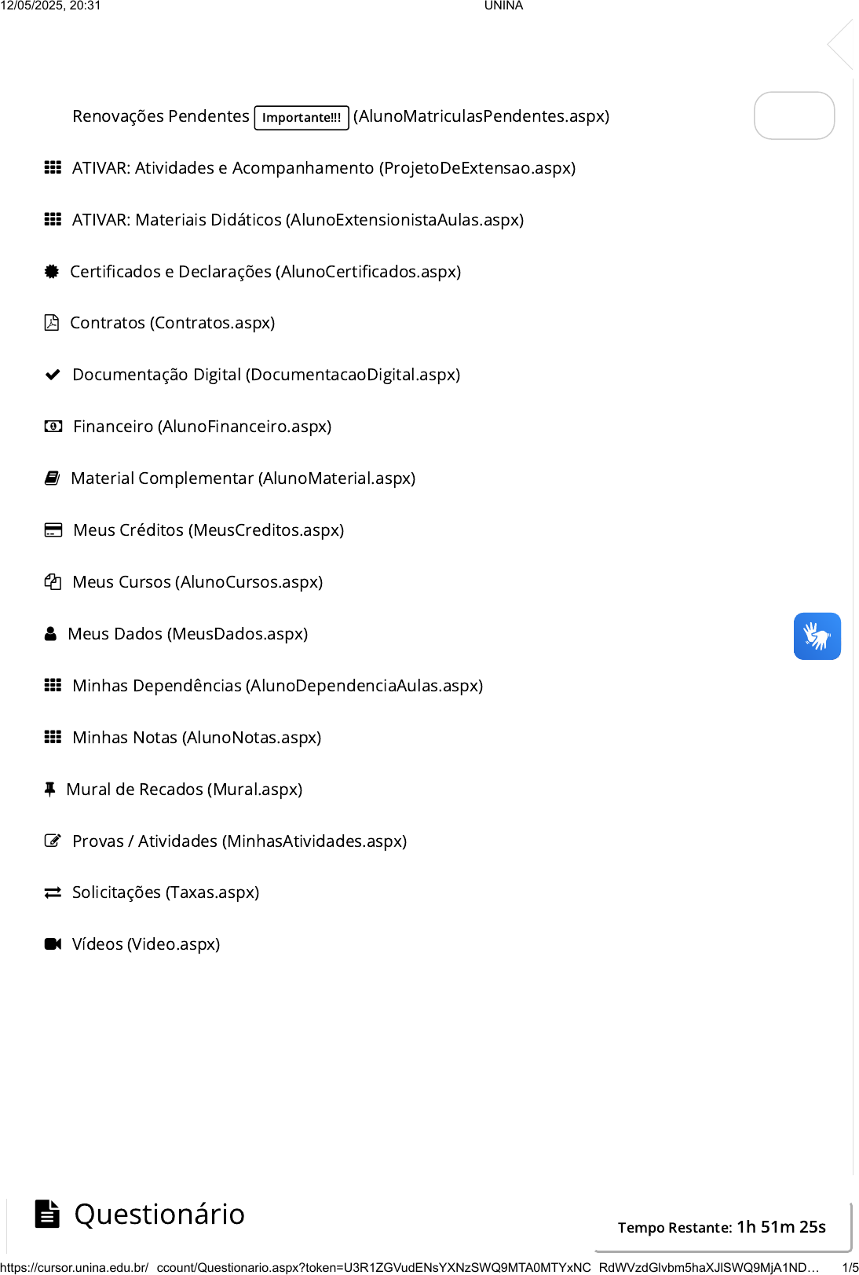Open Minhas Dependências link
This screenshot has width=859, height=1275.
276,686
